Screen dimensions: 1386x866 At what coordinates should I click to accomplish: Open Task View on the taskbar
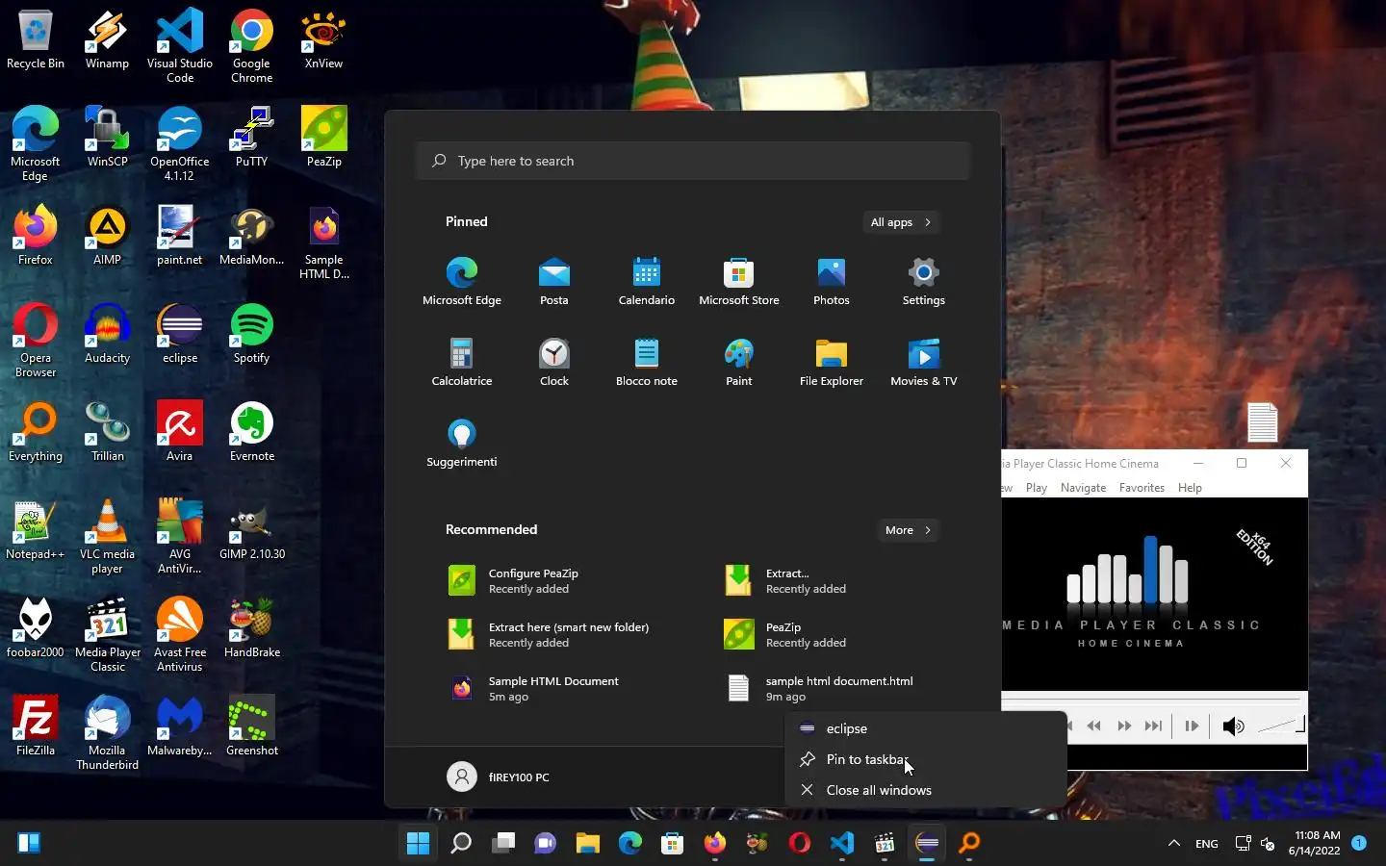click(503, 844)
